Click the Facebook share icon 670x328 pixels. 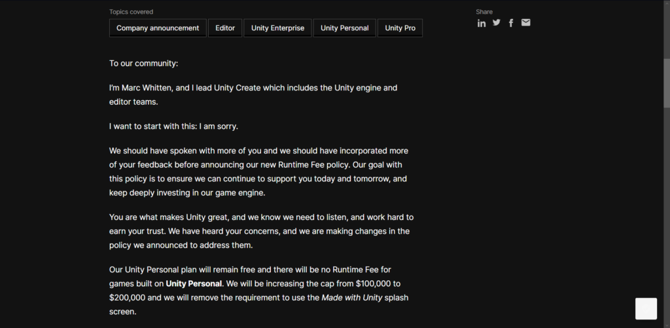click(x=511, y=23)
